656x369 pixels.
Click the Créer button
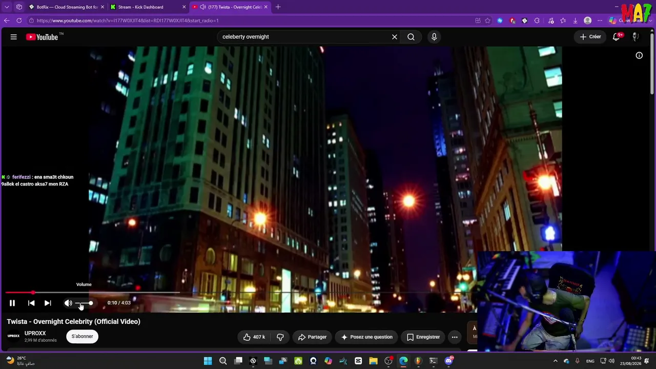[590, 37]
